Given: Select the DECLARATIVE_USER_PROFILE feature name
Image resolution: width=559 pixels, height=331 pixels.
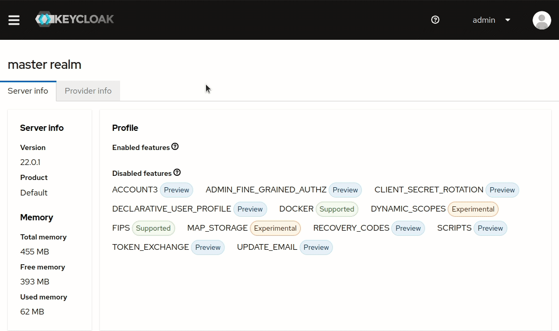Looking at the screenshot, I should point(171,209).
